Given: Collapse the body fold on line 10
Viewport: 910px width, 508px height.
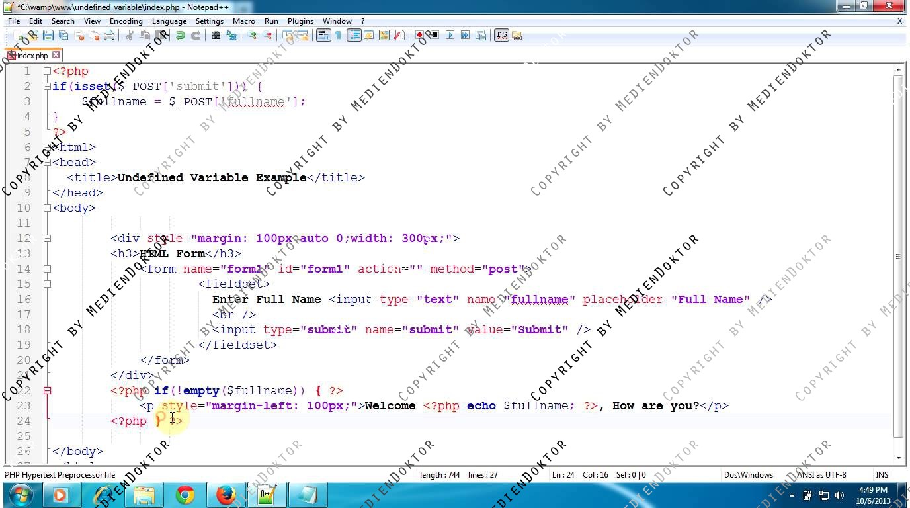Looking at the screenshot, I should (47, 208).
